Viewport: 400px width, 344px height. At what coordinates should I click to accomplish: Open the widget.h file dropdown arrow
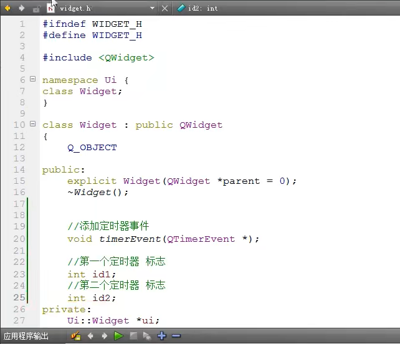[x=152, y=8]
